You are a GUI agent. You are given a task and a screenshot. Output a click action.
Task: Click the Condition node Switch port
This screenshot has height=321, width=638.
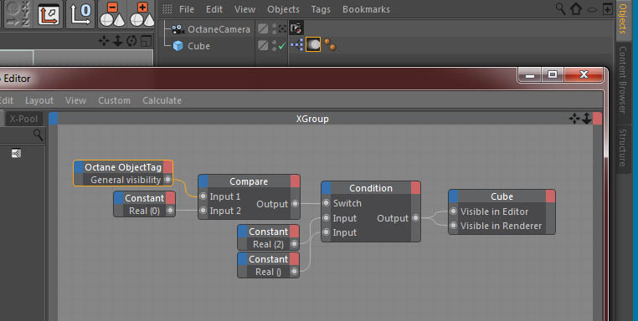(x=326, y=203)
